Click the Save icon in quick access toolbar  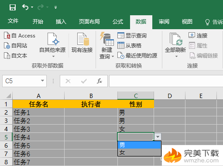(x=13, y=7)
